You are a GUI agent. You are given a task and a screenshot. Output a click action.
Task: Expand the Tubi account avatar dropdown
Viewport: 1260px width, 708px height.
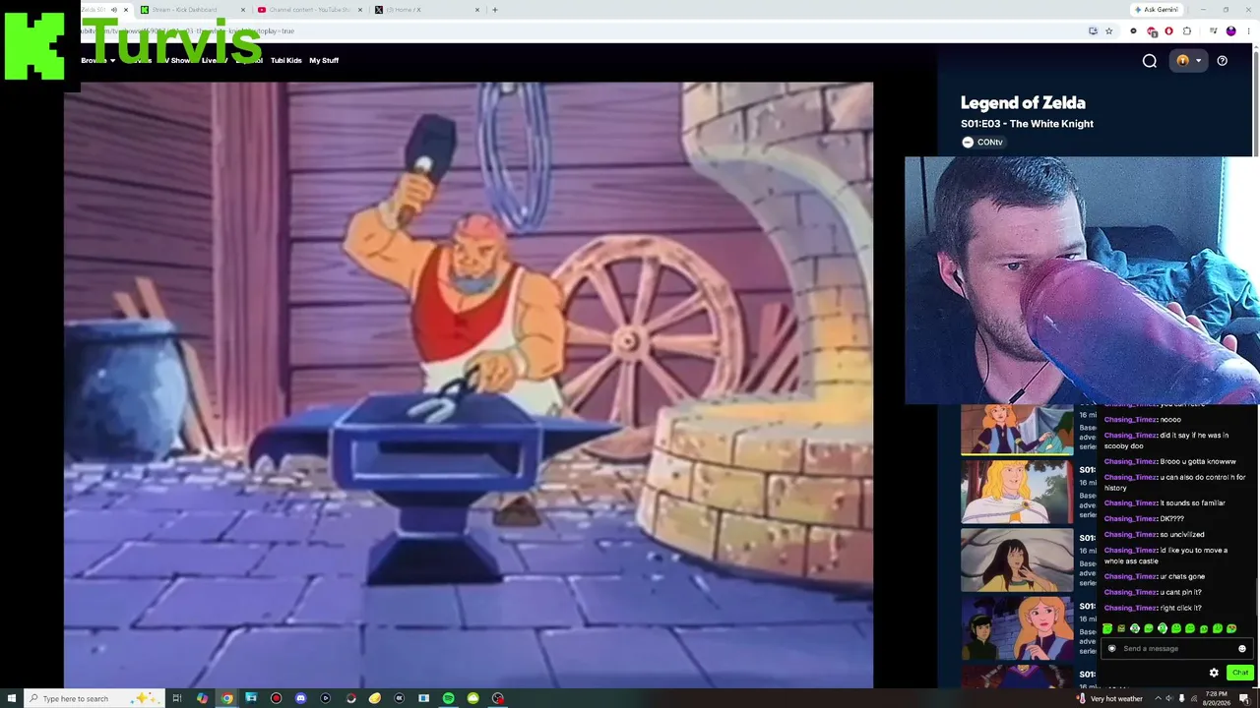coord(1188,61)
